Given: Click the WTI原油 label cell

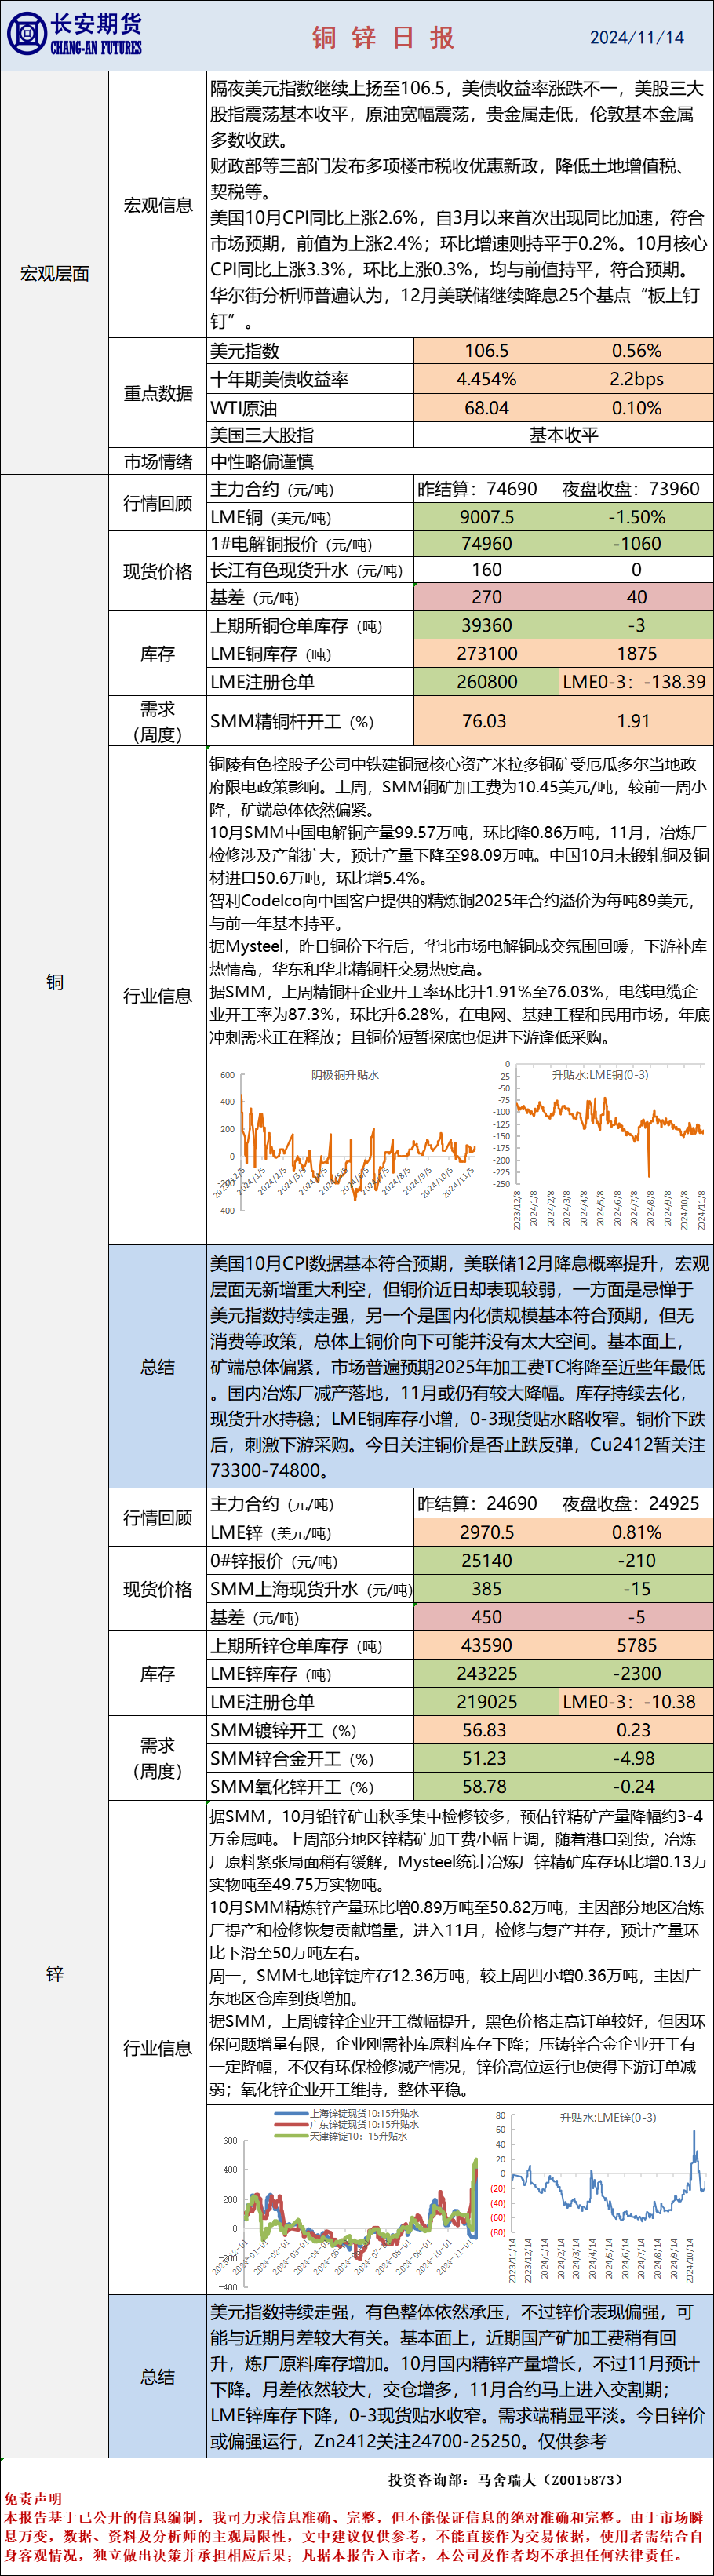Looking at the screenshot, I should click(310, 408).
